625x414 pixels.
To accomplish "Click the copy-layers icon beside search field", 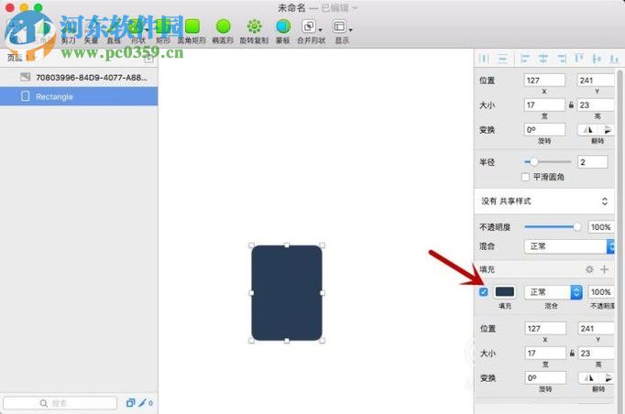I will (130, 403).
